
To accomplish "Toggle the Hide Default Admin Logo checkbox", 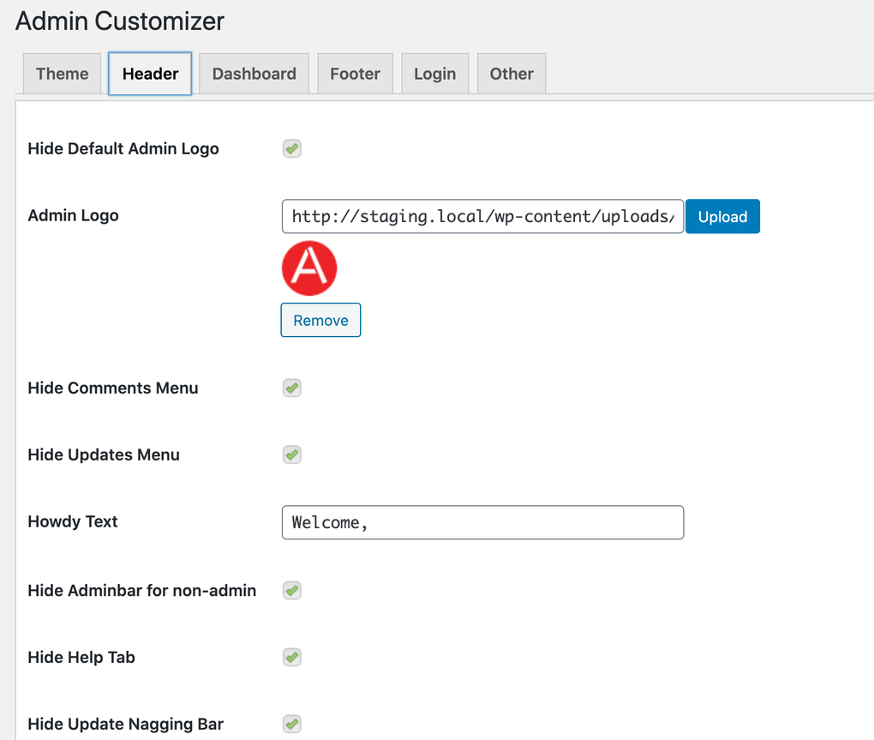I will pos(291,148).
